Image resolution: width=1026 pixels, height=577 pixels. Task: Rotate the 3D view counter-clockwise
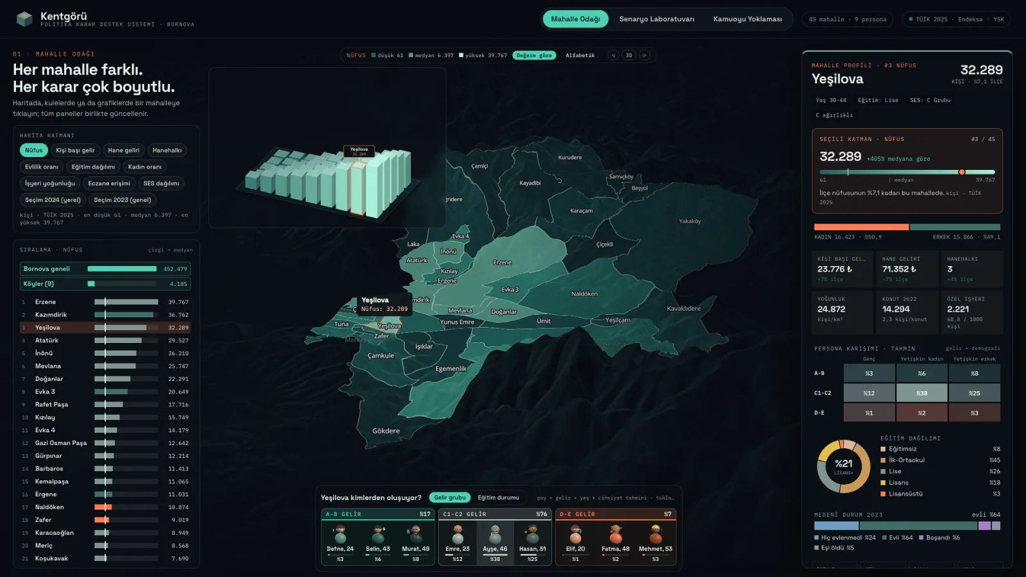click(x=614, y=55)
